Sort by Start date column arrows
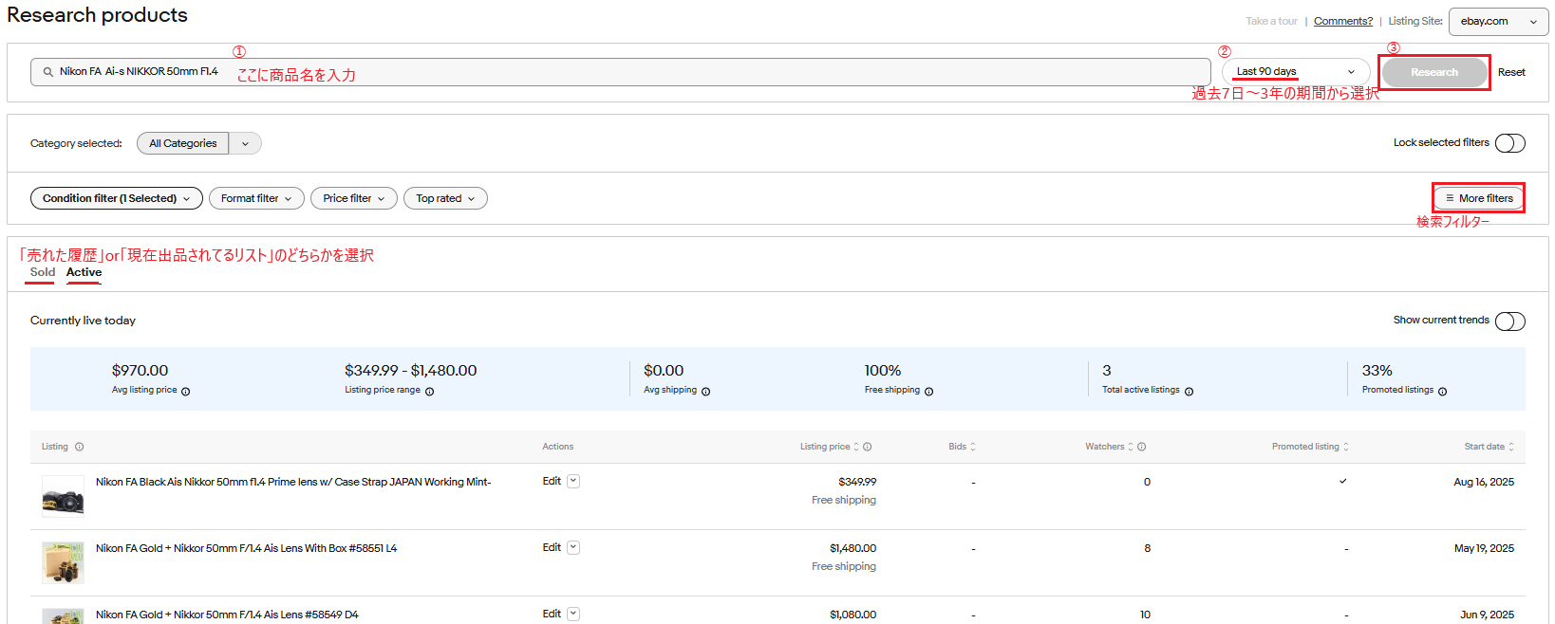1555x624 pixels. point(1511,447)
